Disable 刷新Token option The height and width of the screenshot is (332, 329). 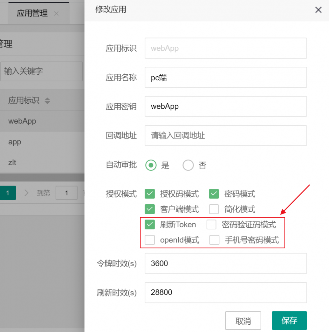click(x=150, y=224)
